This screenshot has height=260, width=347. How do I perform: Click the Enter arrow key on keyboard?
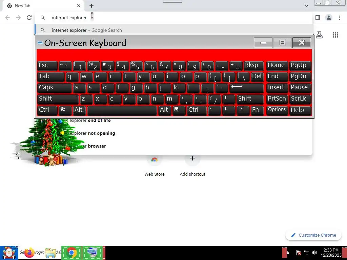click(x=247, y=88)
